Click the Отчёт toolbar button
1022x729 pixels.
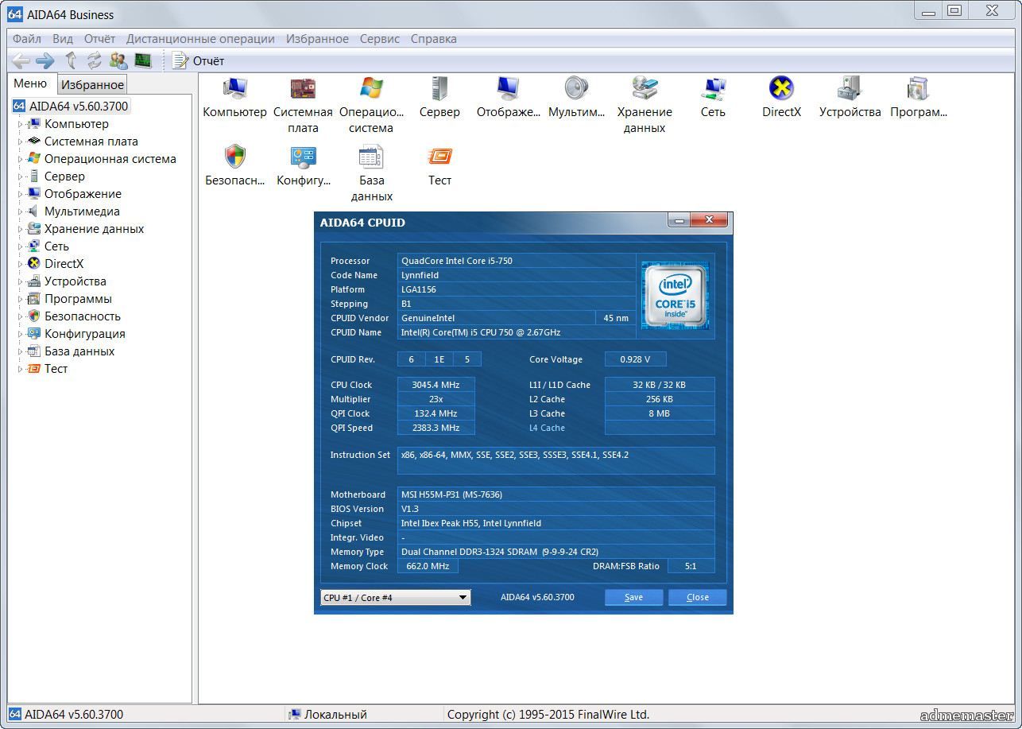point(199,60)
